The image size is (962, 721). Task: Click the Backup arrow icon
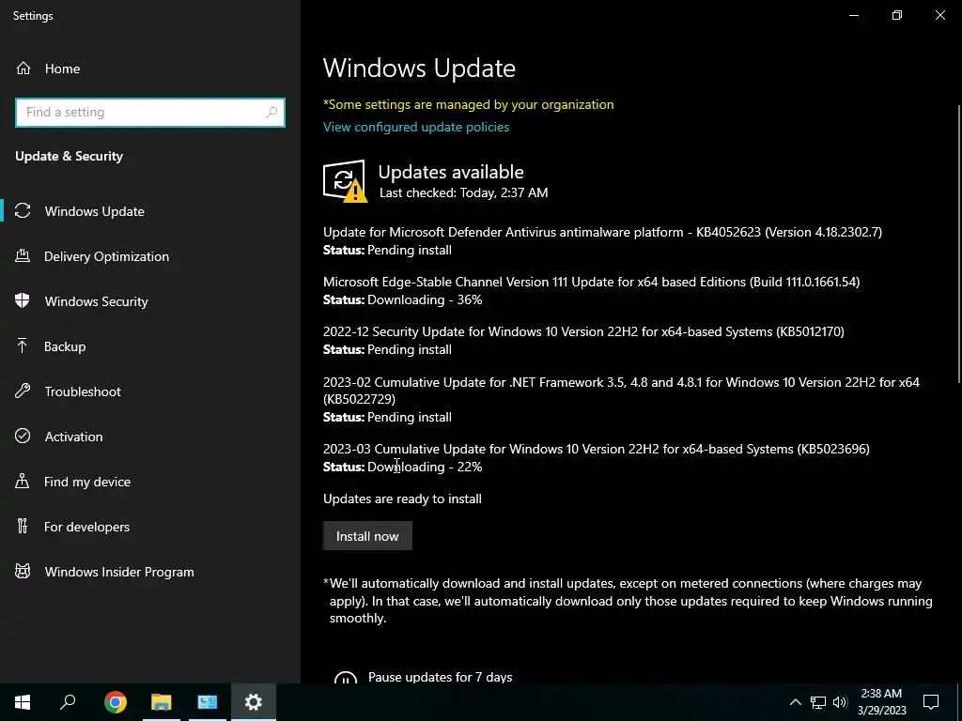[23, 346]
